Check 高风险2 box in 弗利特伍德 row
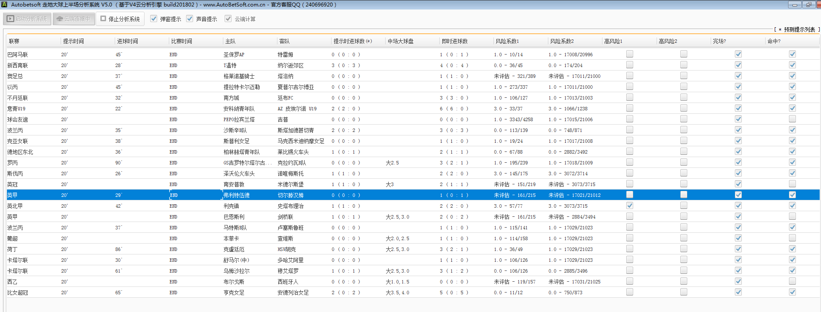The width and height of the screenshot is (821, 312). click(684, 195)
